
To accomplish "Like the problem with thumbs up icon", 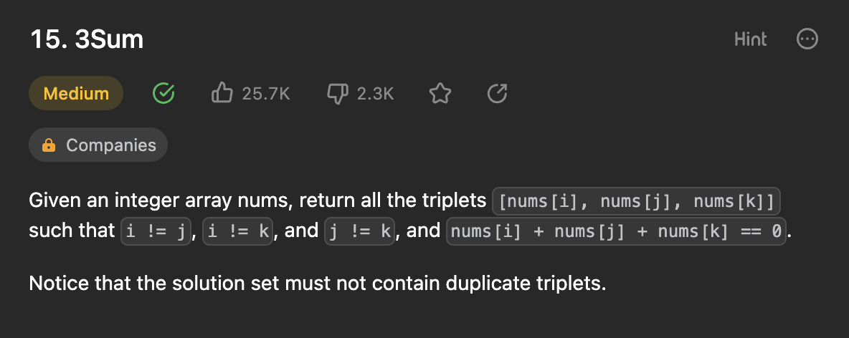I will pyautogui.click(x=222, y=94).
